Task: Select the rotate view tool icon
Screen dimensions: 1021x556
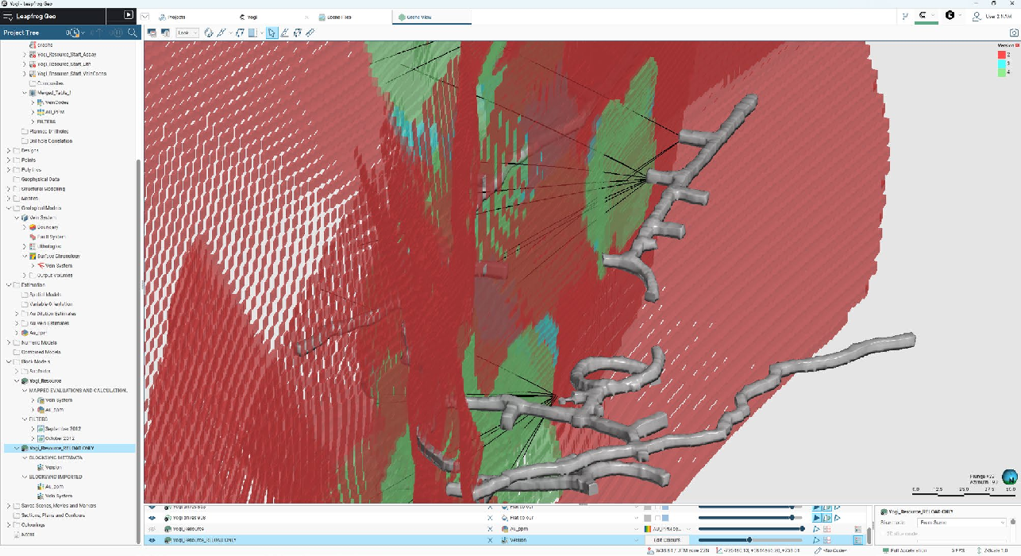Action: 209,33
